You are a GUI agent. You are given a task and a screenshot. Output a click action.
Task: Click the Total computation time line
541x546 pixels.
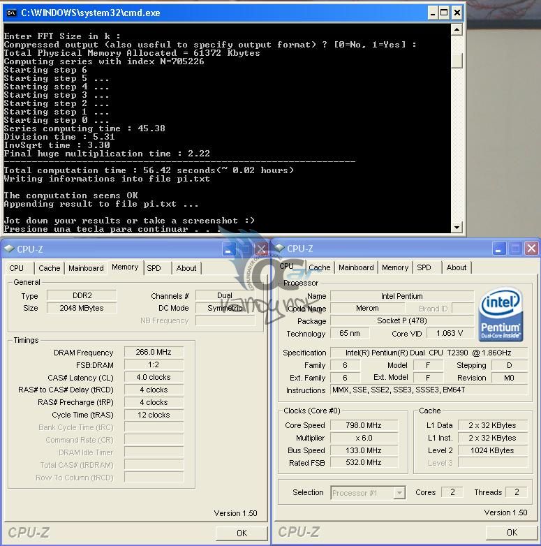tap(149, 170)
